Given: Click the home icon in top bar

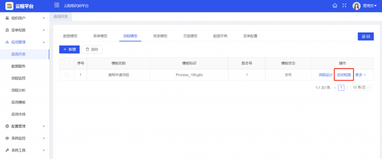Looking at the screenshot, I should click(335, 6).
